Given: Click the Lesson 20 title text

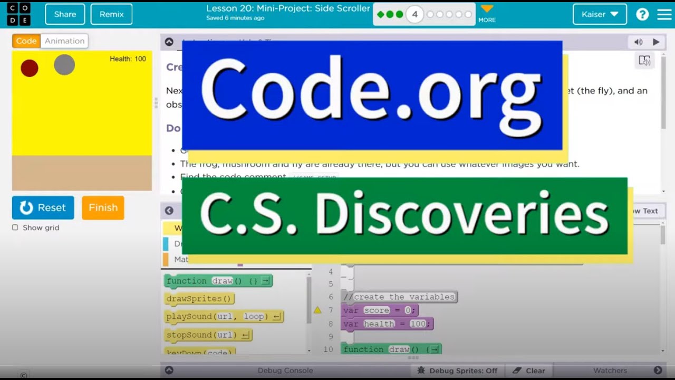Looking at the screenshot, I should (x=288, y=8).
